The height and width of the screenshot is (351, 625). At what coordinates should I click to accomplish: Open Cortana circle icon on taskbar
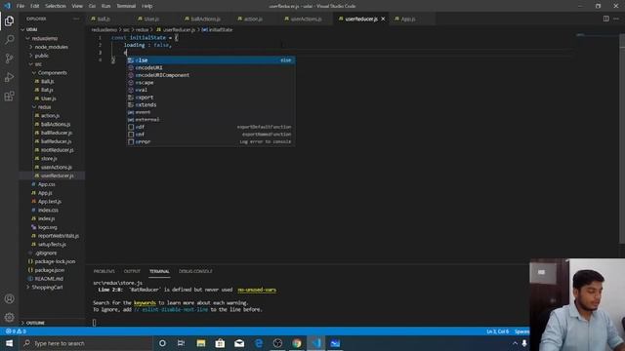(x=162, y=343)
